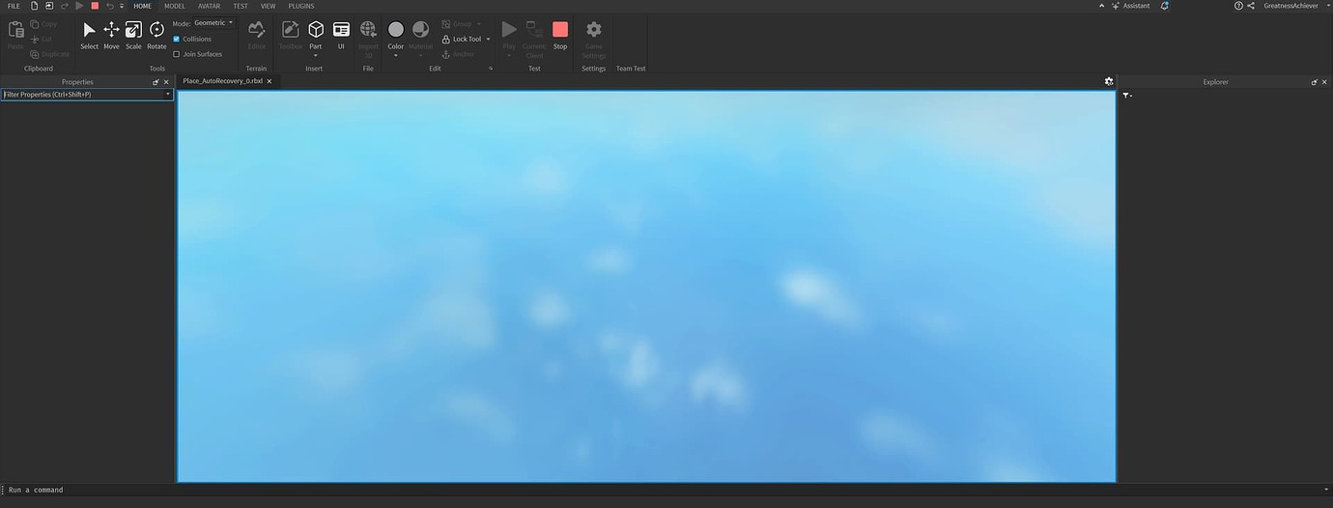The height and width of the screenshot is (508, 1333).
Task: Open the GreatnessAchiever account menu
Action: point(1295,6)
